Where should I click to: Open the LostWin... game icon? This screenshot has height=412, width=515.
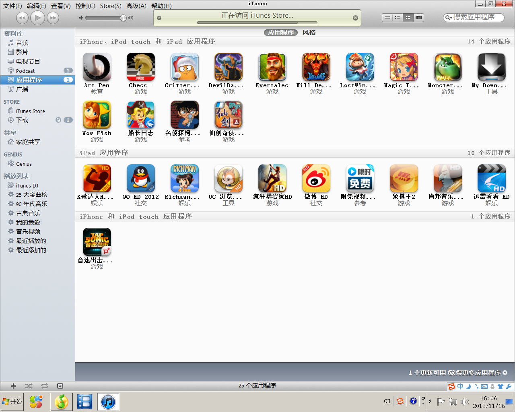point(360,67)
